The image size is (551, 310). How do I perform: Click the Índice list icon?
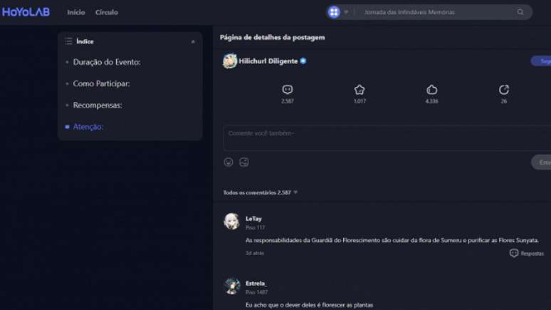68,41
